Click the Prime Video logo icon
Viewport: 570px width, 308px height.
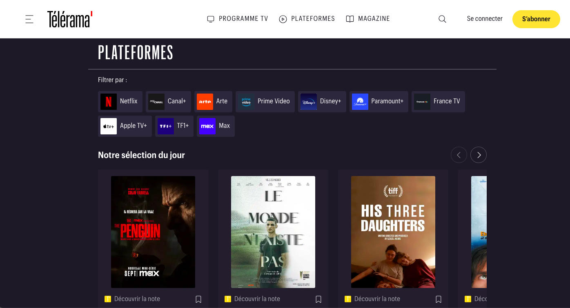click(x=246, y=102)
